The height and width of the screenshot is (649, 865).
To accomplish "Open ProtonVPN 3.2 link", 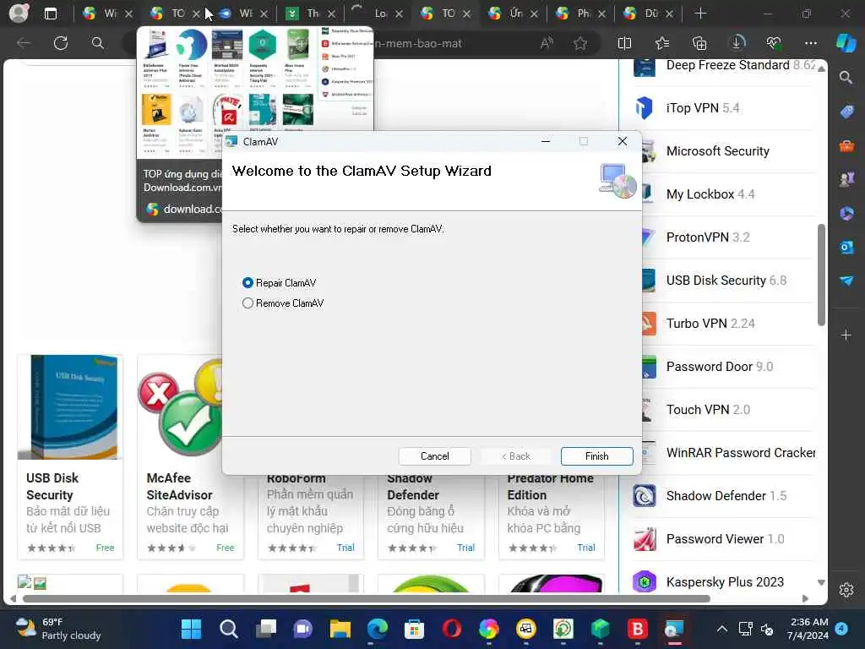I will click(x=708, y=237).
